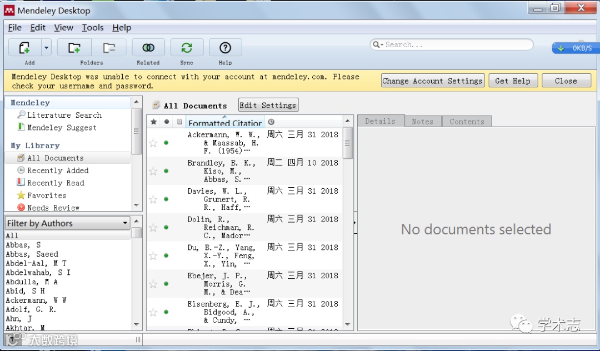600x351 pixels.
Task: Click the Help toolbar icon
Action: [x=225, y=48]
